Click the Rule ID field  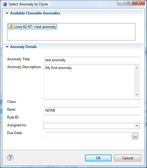point(92,118)
